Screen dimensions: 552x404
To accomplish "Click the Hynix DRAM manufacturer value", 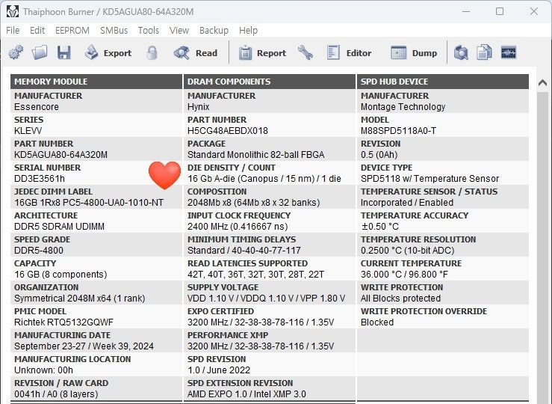I will [x=198, y=107].
